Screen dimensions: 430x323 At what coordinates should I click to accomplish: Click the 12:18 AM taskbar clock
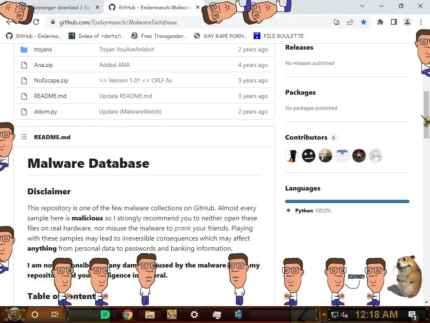click(x=377, y=315)
